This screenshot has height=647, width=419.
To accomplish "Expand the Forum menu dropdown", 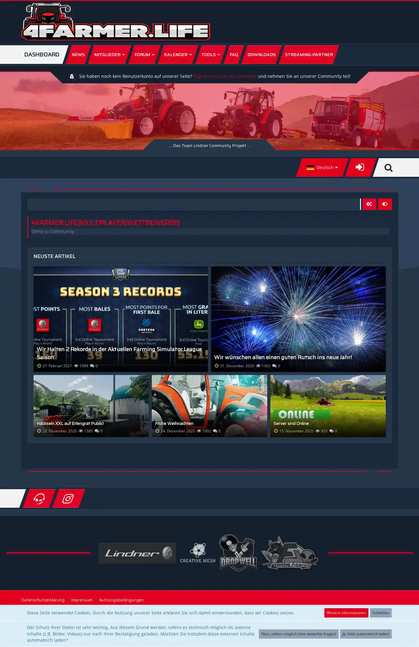I will [144, 55].
